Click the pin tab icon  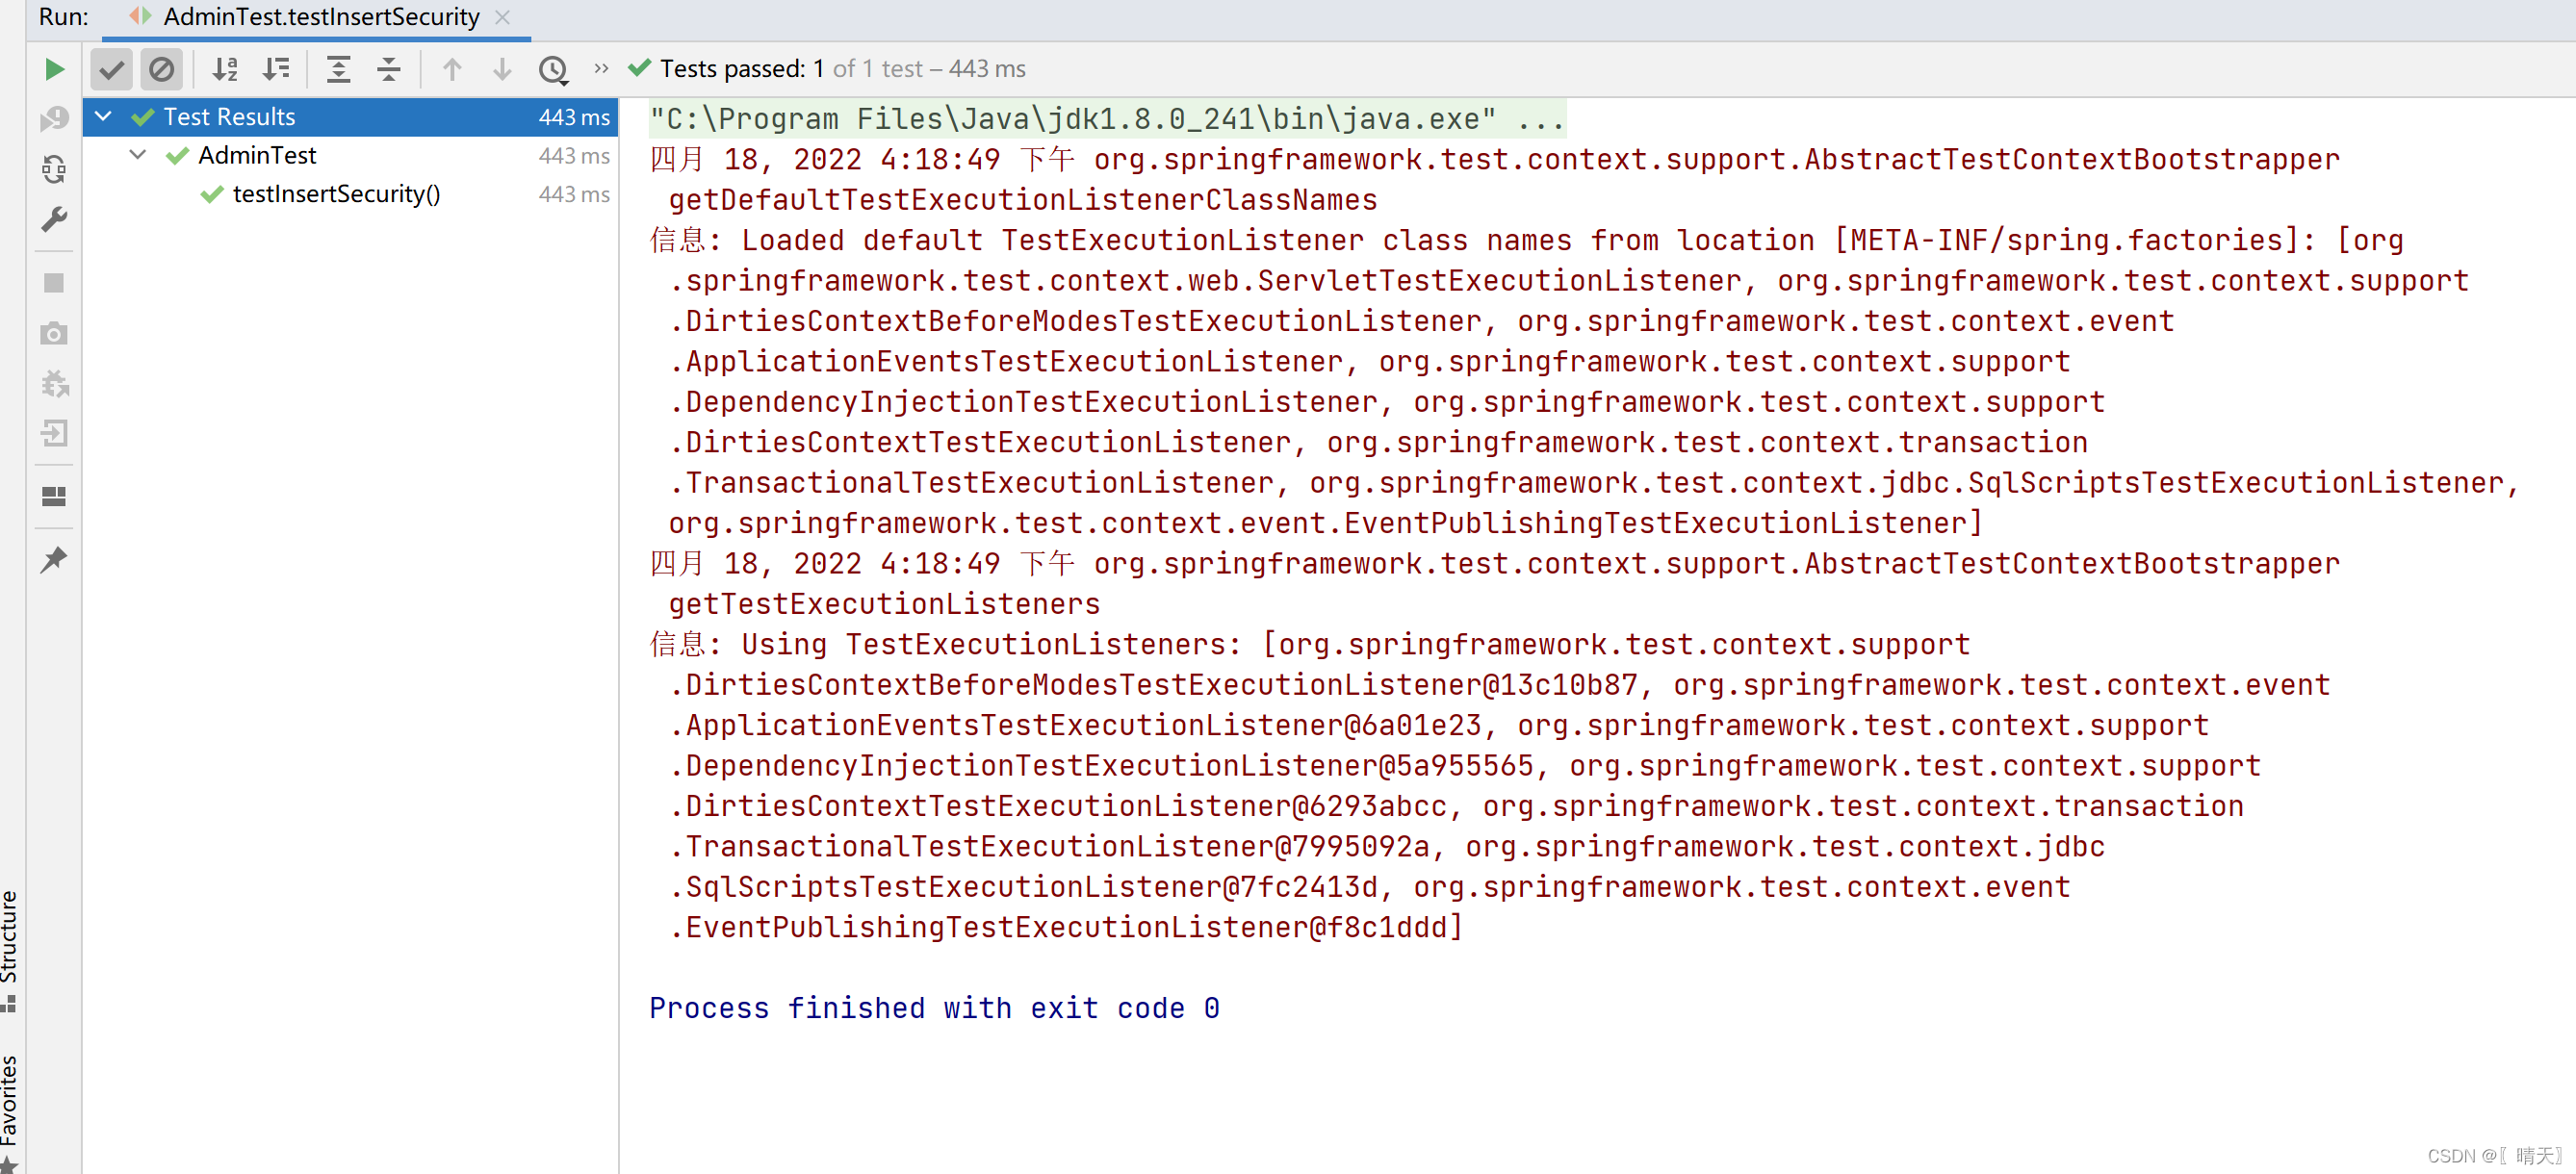tap(54, 559)
